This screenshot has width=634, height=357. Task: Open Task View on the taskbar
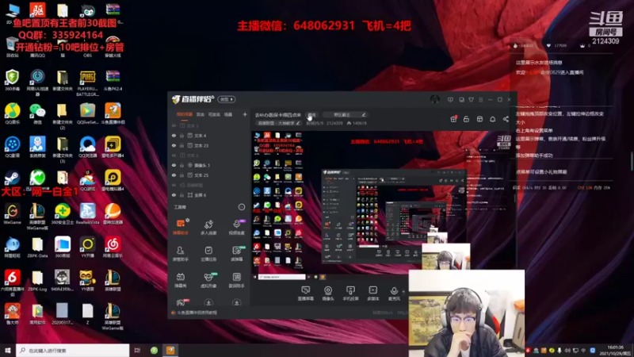137,350
